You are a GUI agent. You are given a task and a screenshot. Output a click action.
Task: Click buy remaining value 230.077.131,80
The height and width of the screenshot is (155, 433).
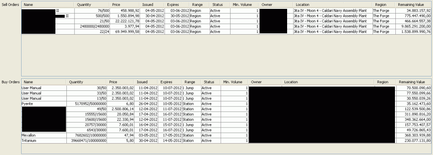(417, 141)
